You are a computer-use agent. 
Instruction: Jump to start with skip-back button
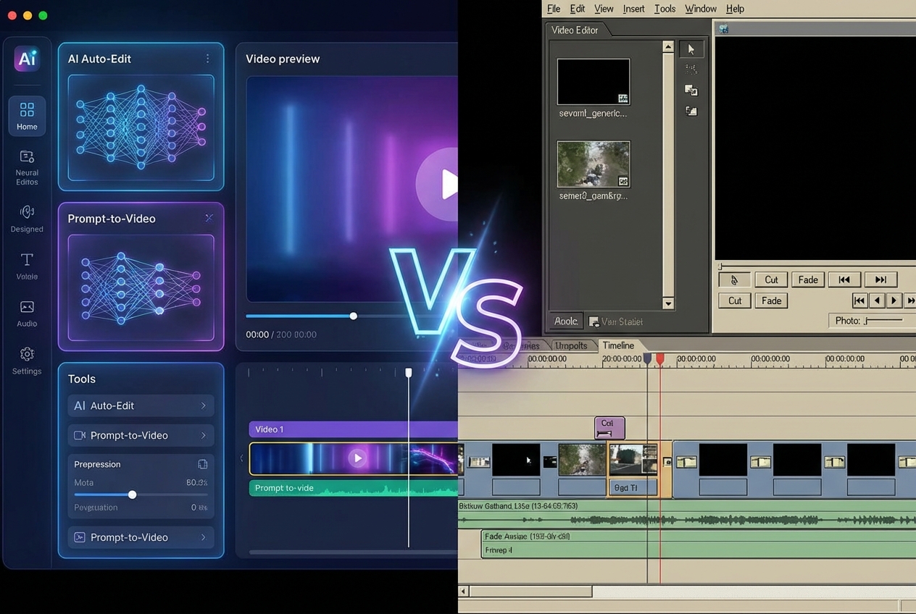844,279
